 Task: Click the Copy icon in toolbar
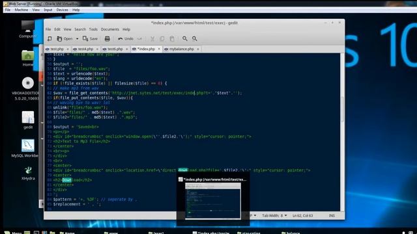pyautogui.click(x=162, y=39)
